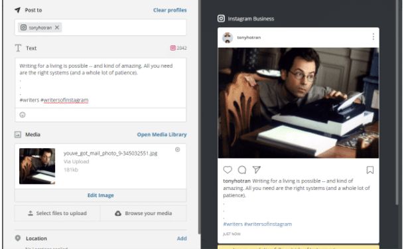Click the share paper plane icon in preview
The height and width of the screenshot is (249, 404).
point(257,169)
